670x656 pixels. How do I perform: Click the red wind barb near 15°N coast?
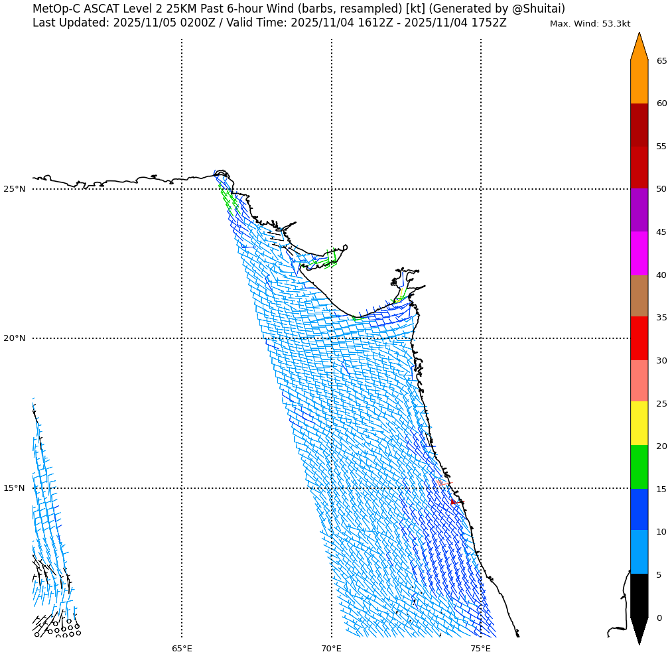(x=453, y=502)
